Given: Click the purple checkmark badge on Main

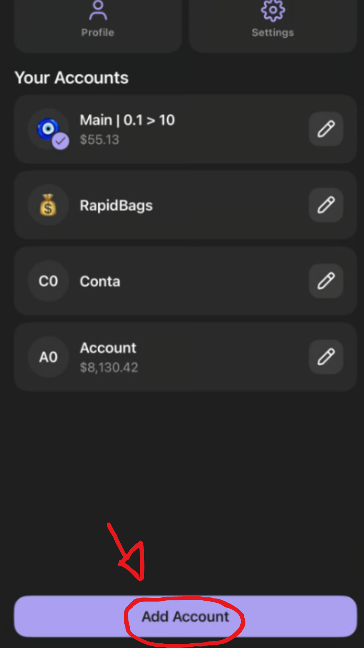Looking at the screenshot, I should [60, 141].
